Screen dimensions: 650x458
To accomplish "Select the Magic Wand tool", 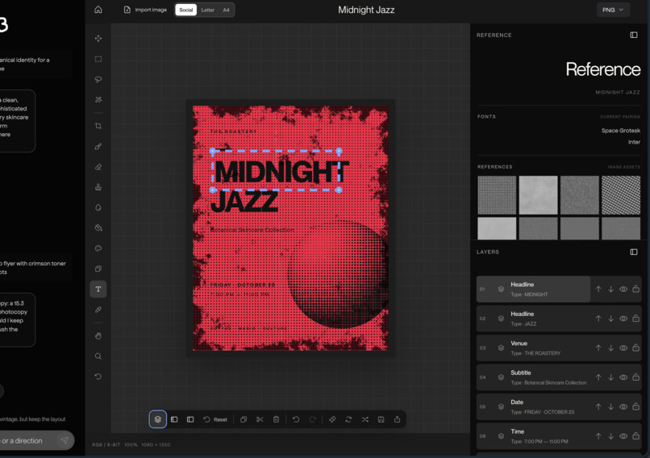I will 98,99.
